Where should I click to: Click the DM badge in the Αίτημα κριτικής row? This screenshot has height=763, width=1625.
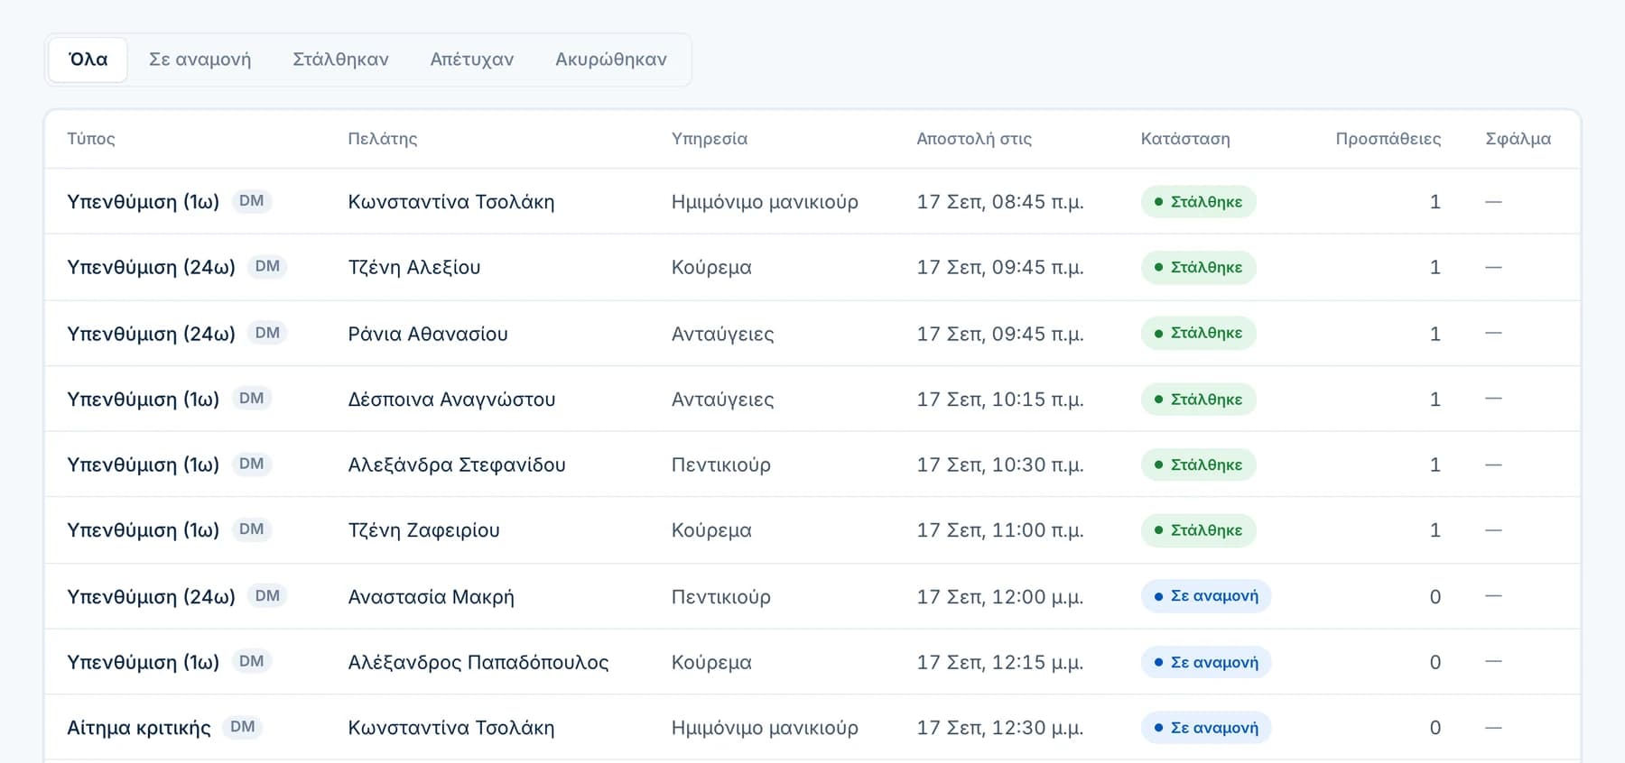click(243, 727)
